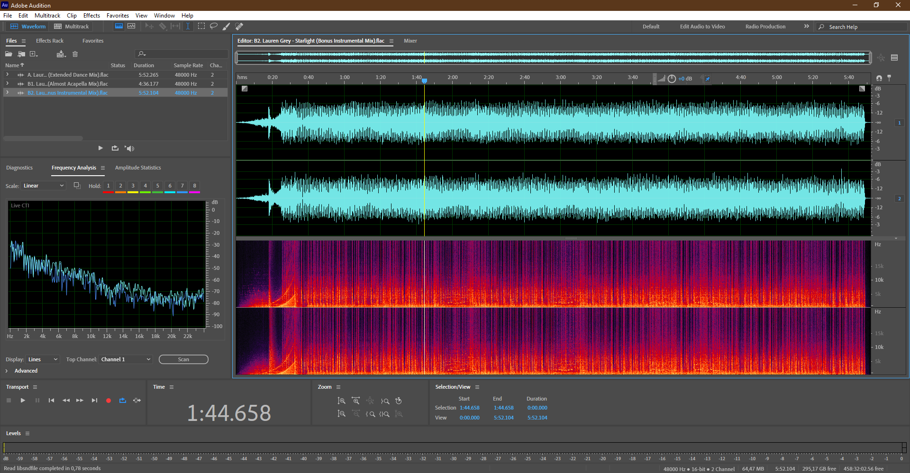Click the headphones icon above waveform ruler
The image size is (910, 473).
(879, 78)
